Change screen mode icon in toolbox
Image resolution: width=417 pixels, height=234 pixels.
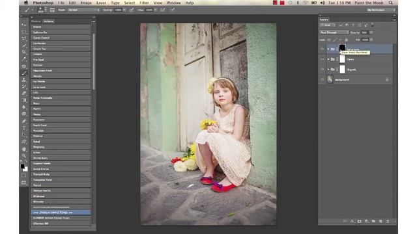pos(24,183)
